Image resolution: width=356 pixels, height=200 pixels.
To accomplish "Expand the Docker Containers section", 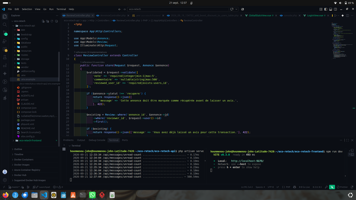I will pos(23,160).
